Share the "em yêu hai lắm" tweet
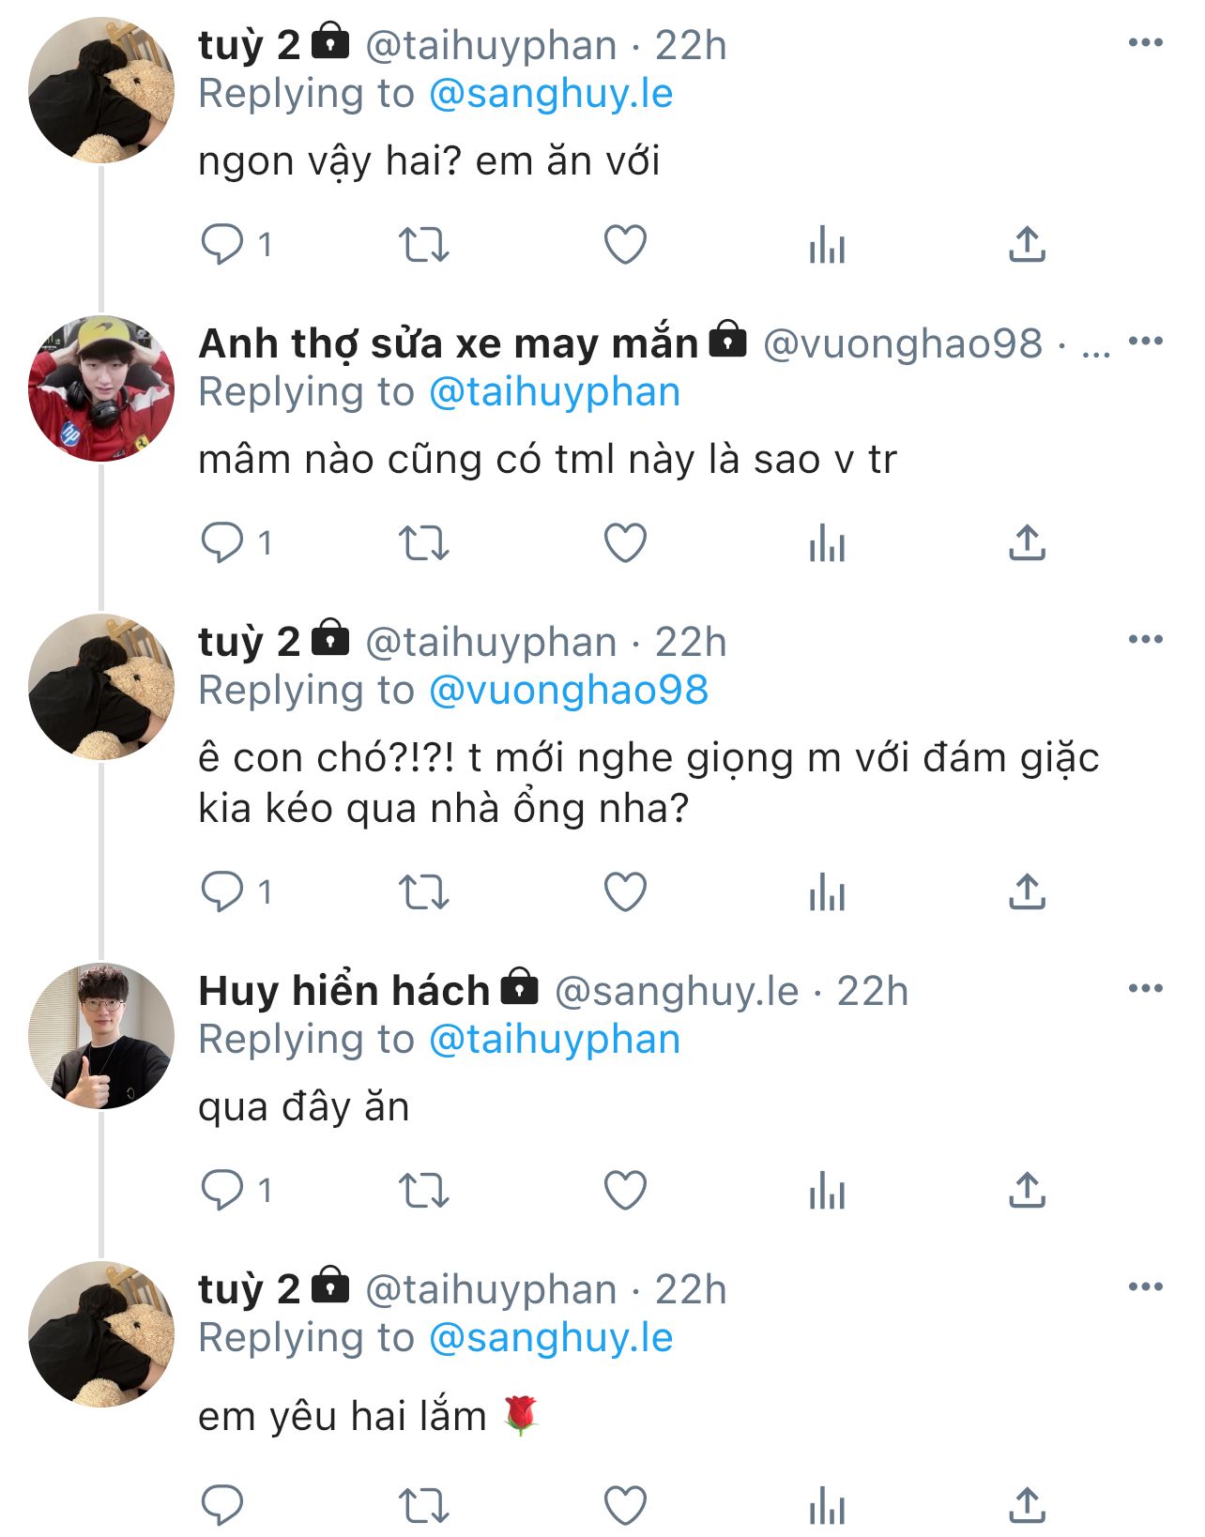 (1027, 1506)
